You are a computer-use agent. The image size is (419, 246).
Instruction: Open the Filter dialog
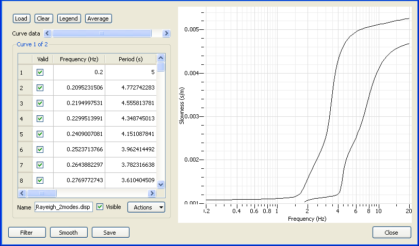[x=27, y=233]
